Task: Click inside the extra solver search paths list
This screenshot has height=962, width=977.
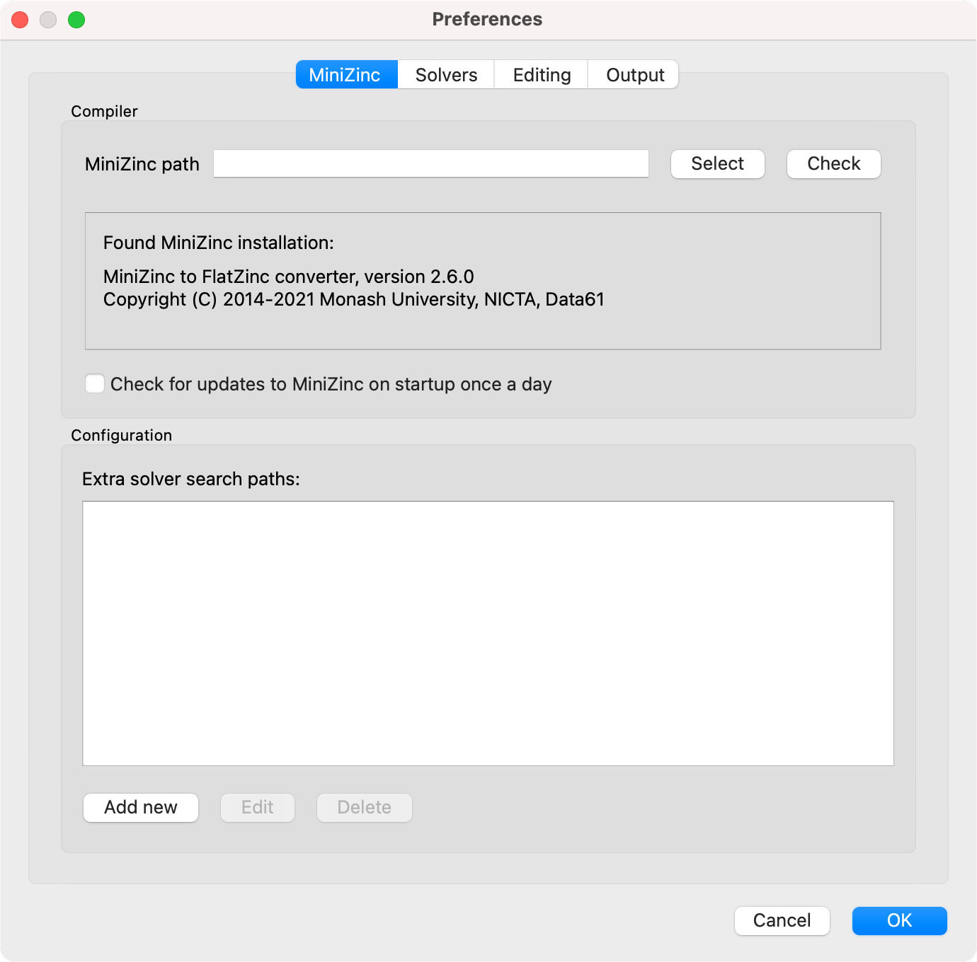Action: (488, 633)
